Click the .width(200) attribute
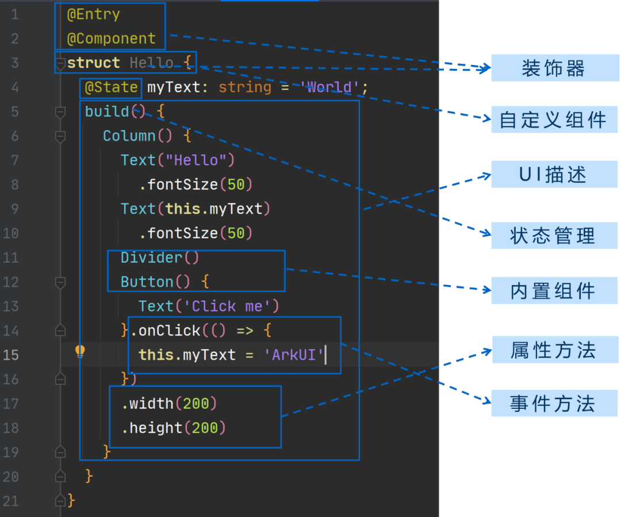The image size is (621, 517). pyautogui.click(x=169, y=404)
